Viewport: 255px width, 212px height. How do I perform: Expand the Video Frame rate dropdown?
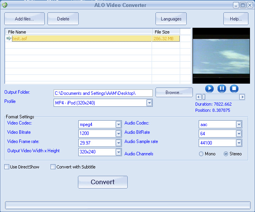[118, 143]
